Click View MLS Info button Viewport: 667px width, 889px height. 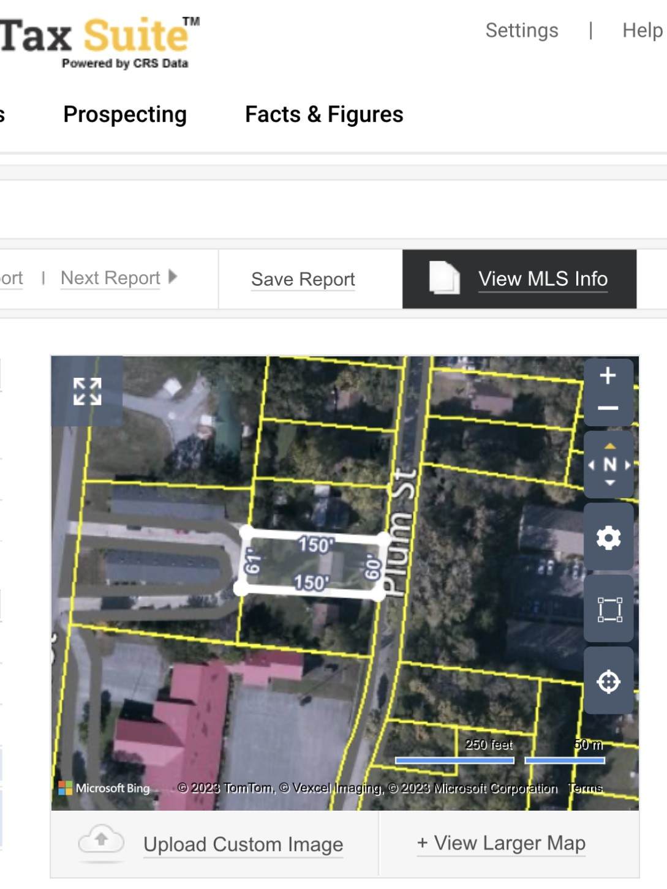(543, 279)
